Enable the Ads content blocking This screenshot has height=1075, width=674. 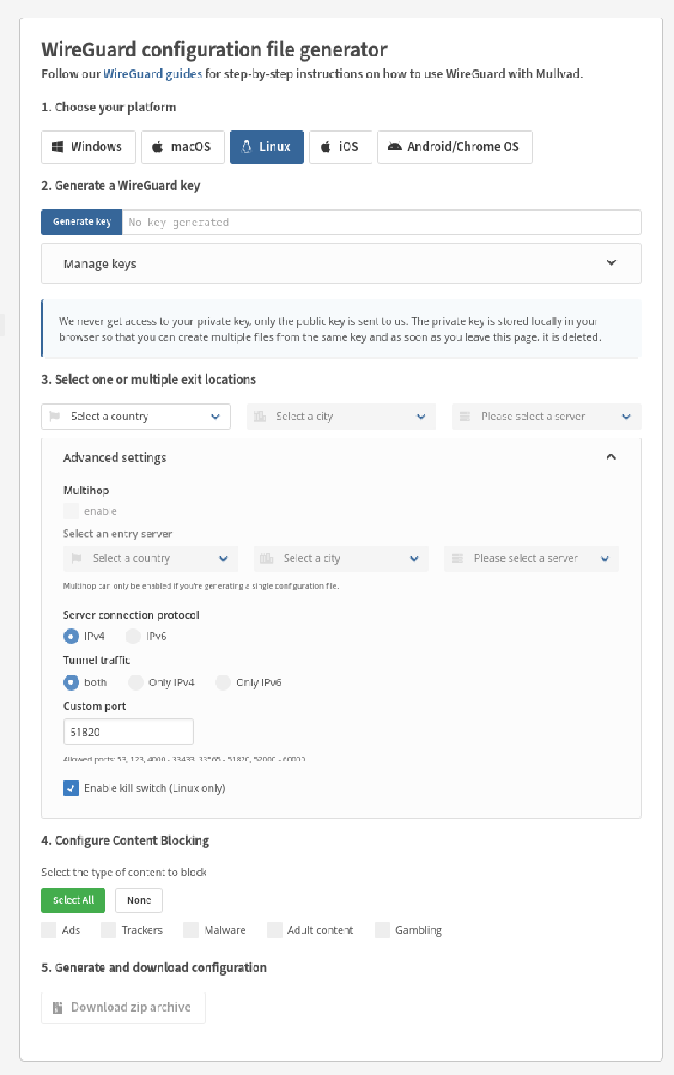pyautogui.click(x=49, y=929)
